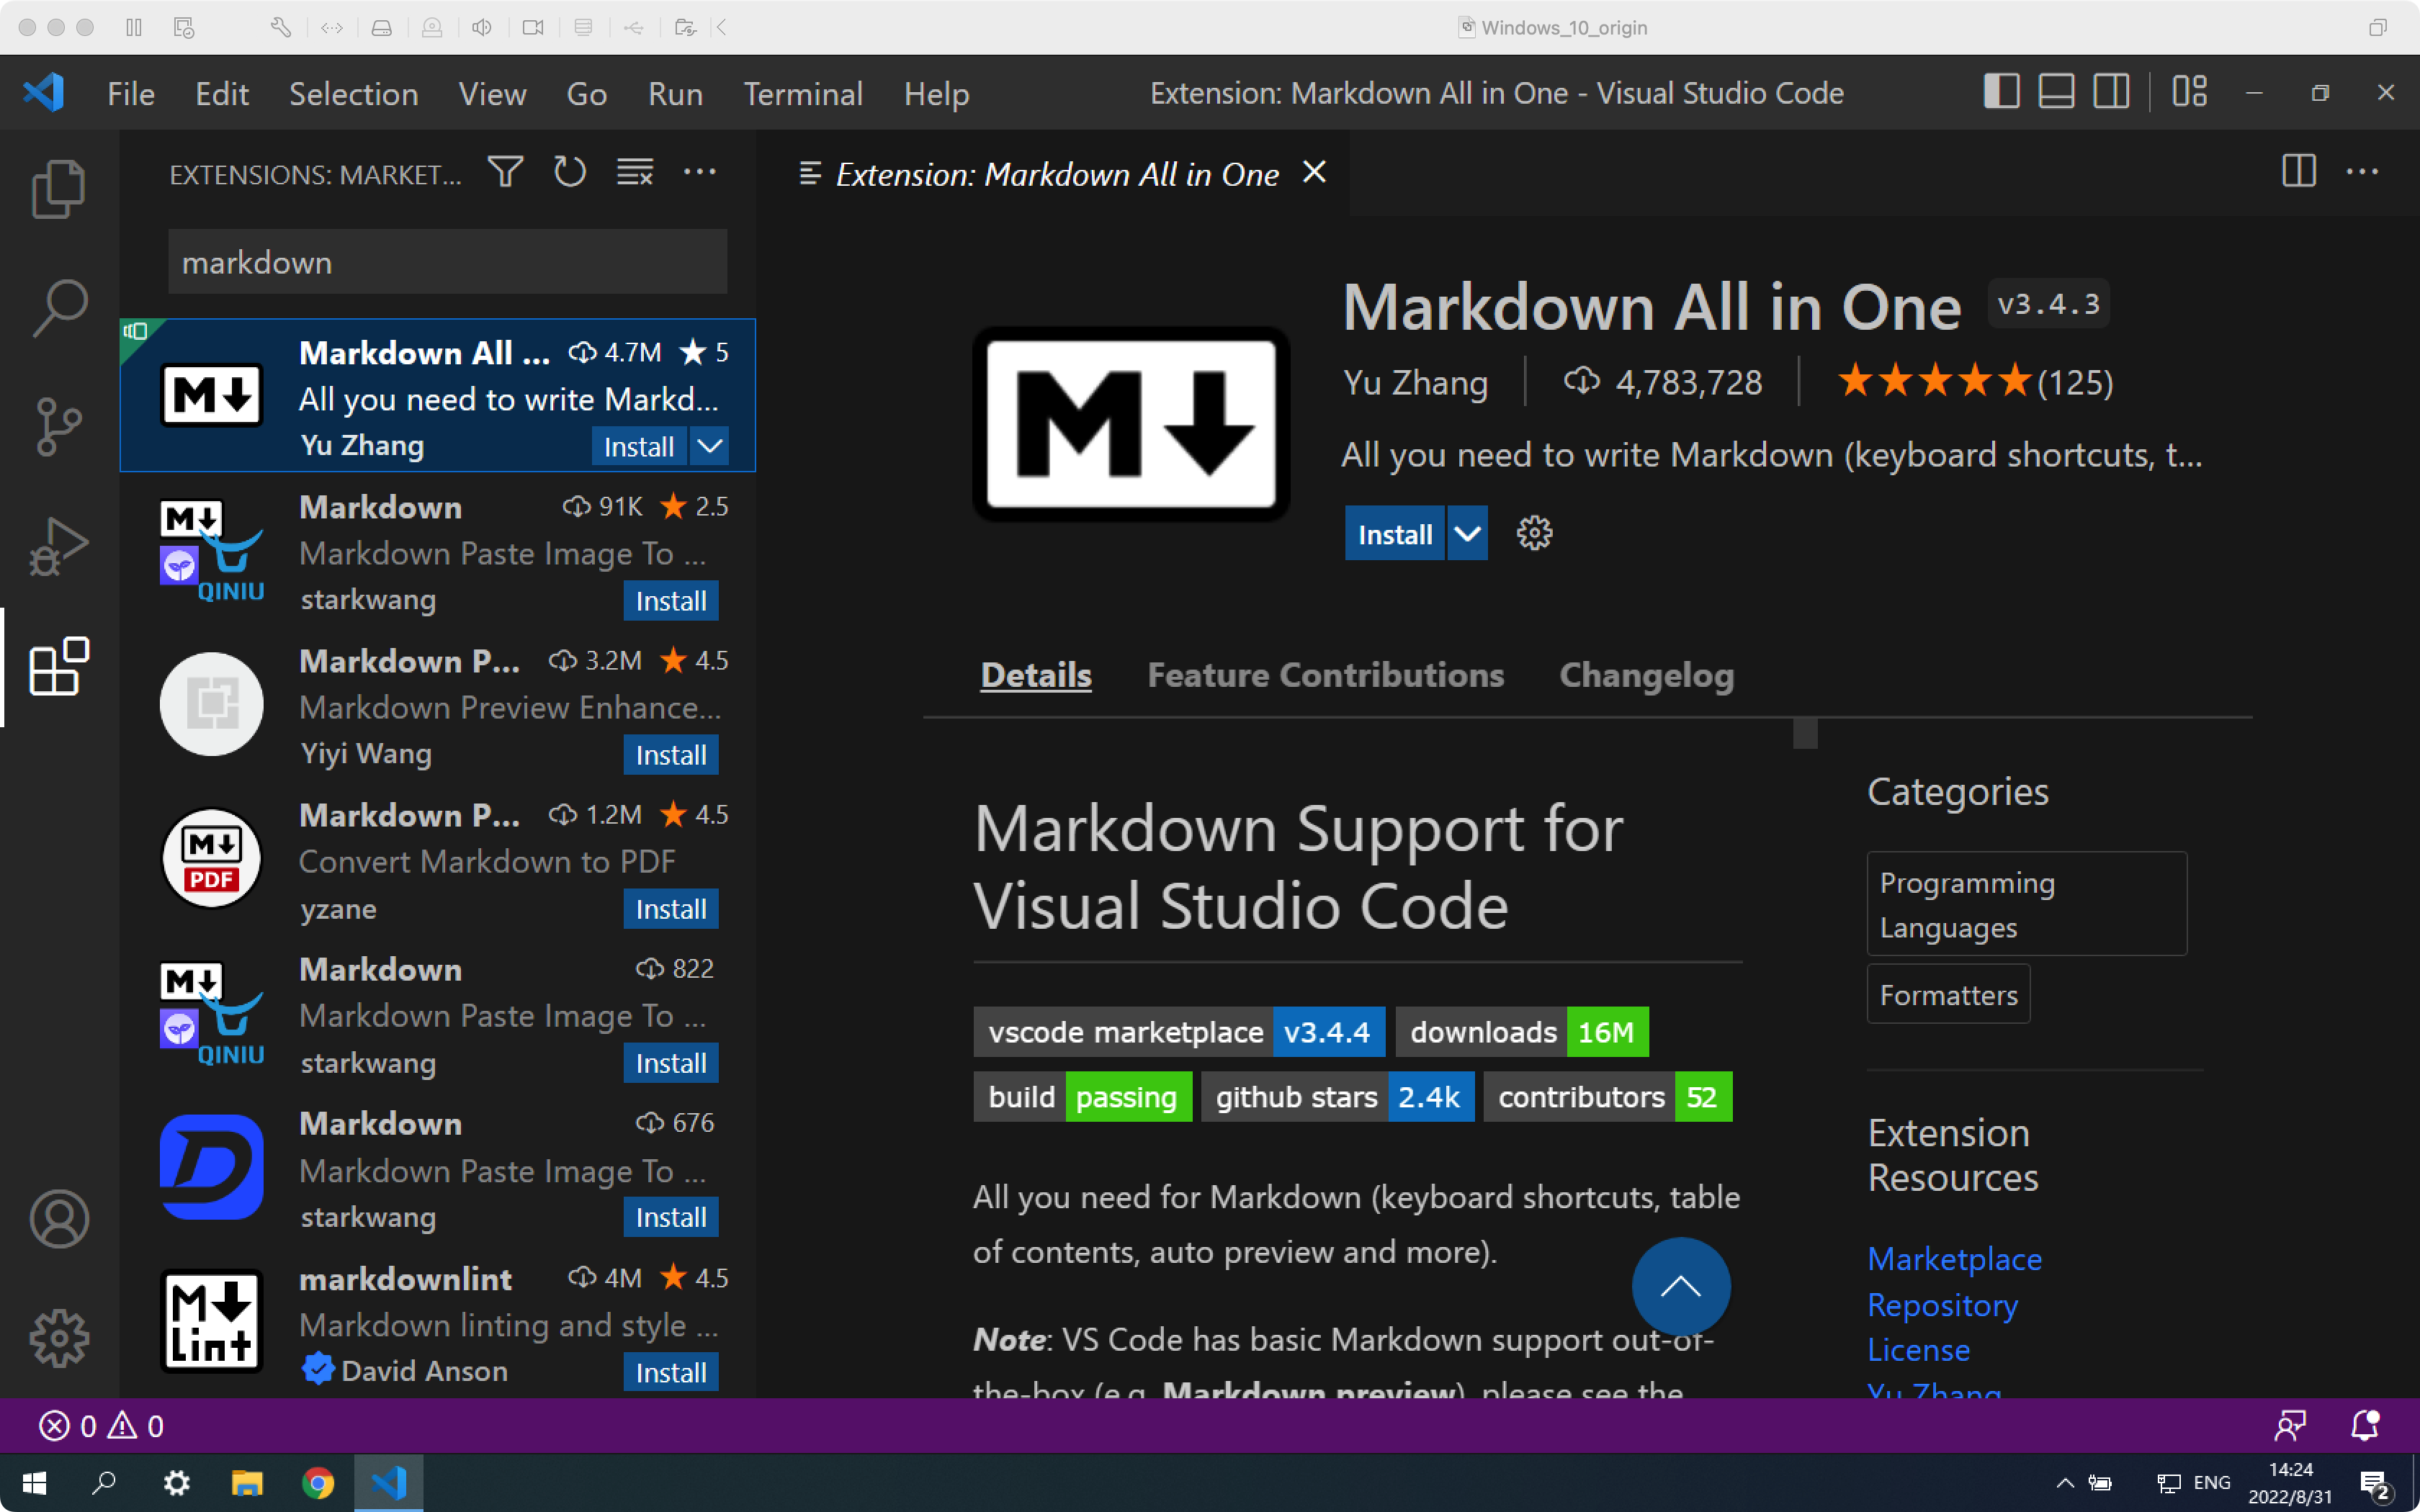Switch to Feature Contributions tab

click(1326, 675)
